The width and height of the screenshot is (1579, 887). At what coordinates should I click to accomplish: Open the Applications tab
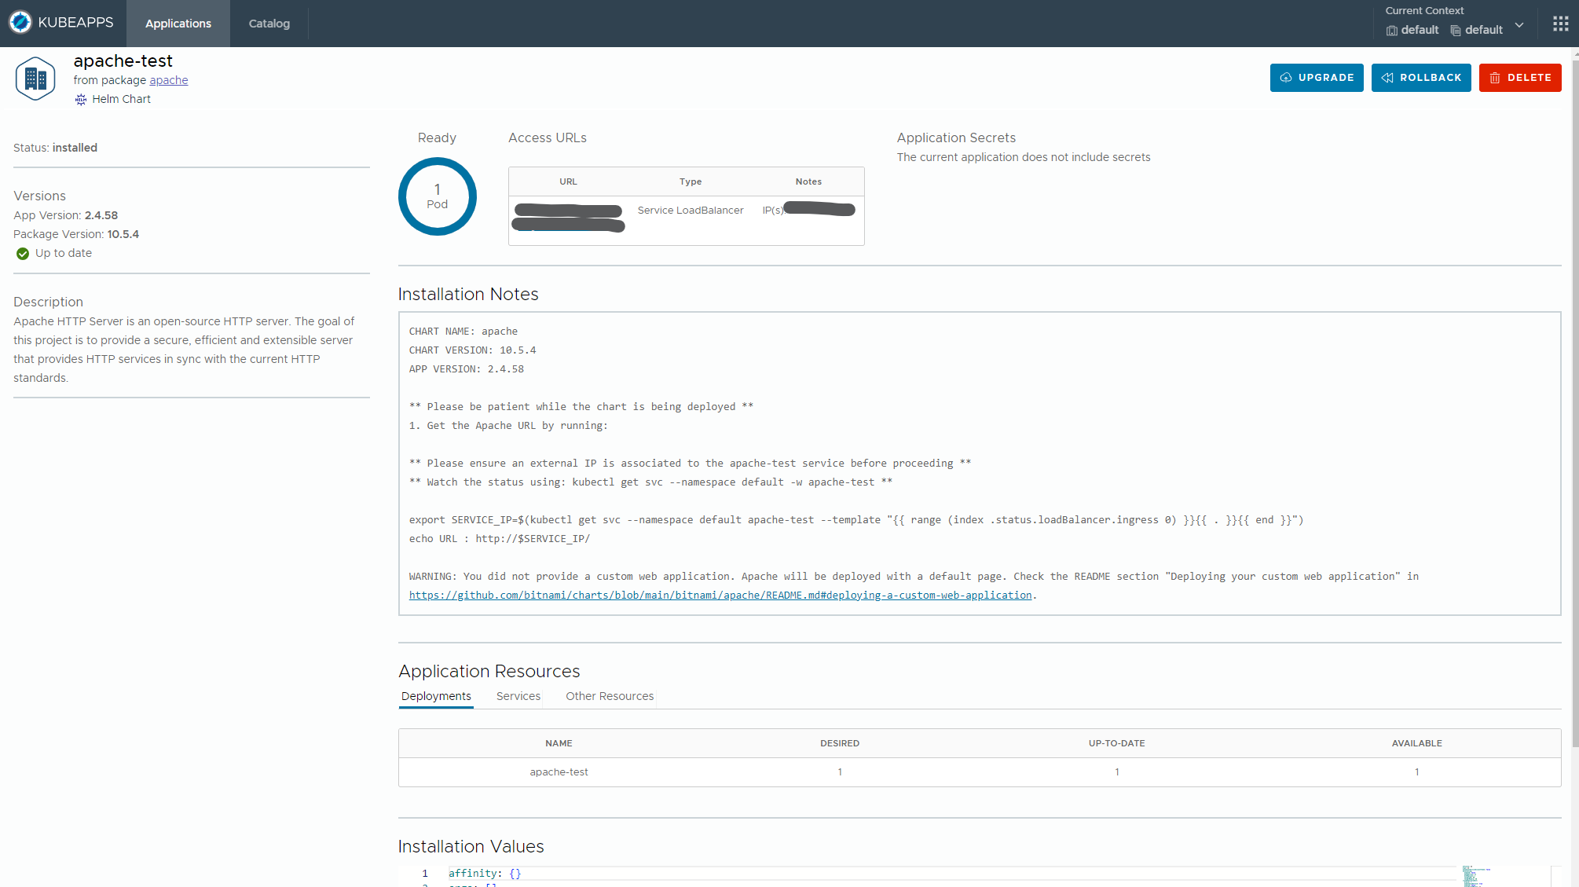click(x=178, y=24)
